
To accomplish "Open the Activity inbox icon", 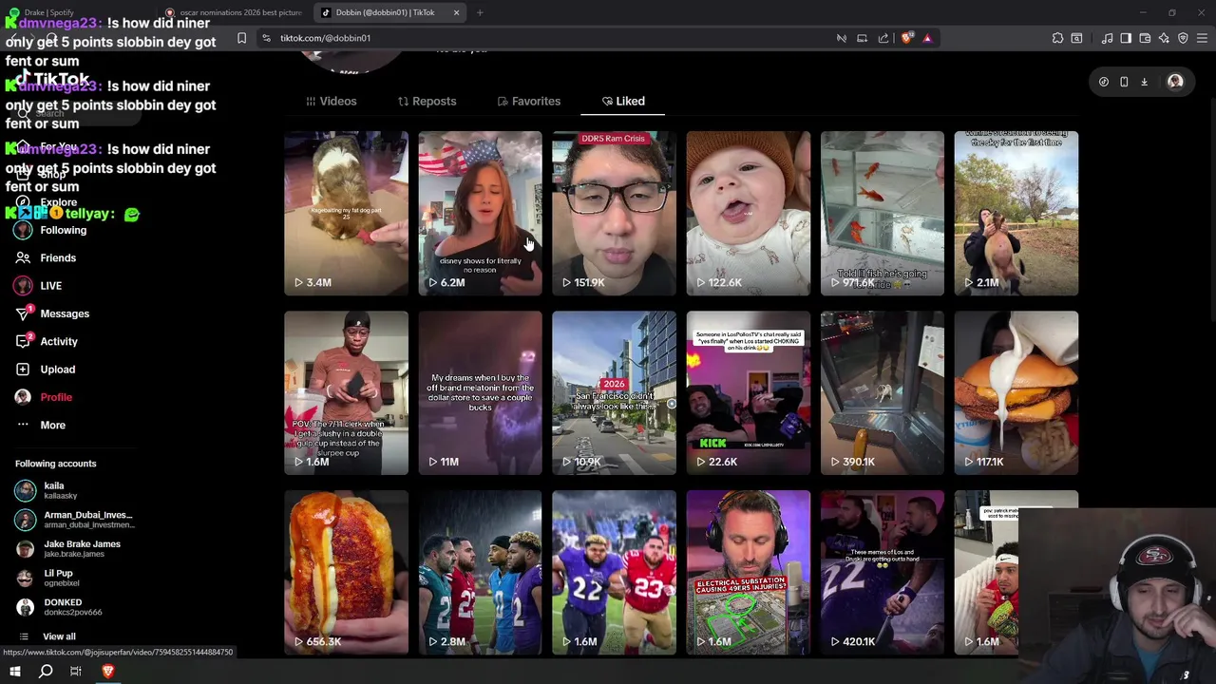I will tap(24, 341).
